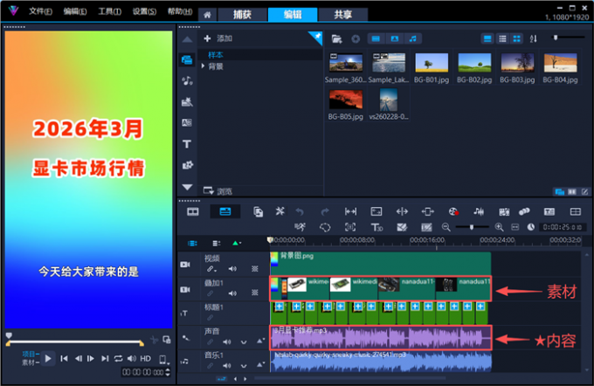Click library panel up arrow above Media icon

187,39
